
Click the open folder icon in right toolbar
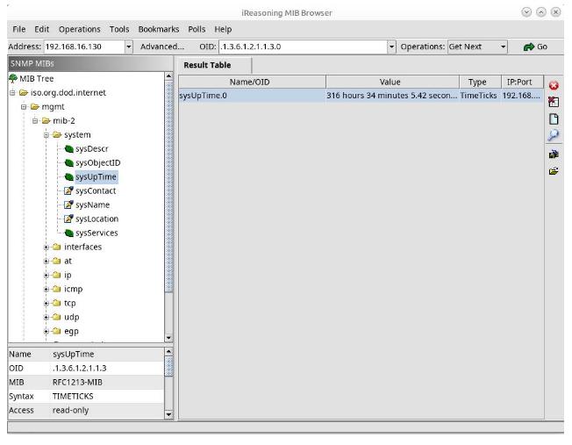[x=554, y=171]
